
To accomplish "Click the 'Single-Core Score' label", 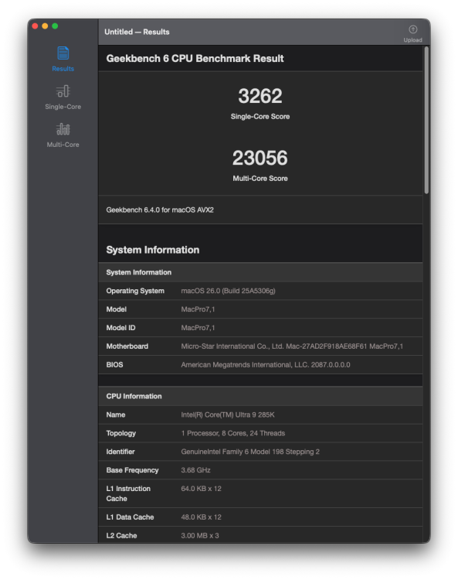I will tap(260, 117).
